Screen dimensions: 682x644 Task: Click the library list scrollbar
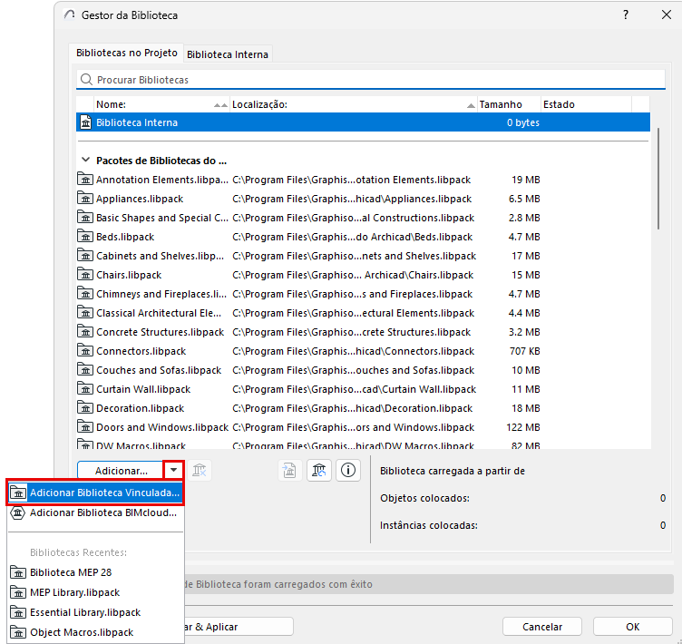point(658,179)
